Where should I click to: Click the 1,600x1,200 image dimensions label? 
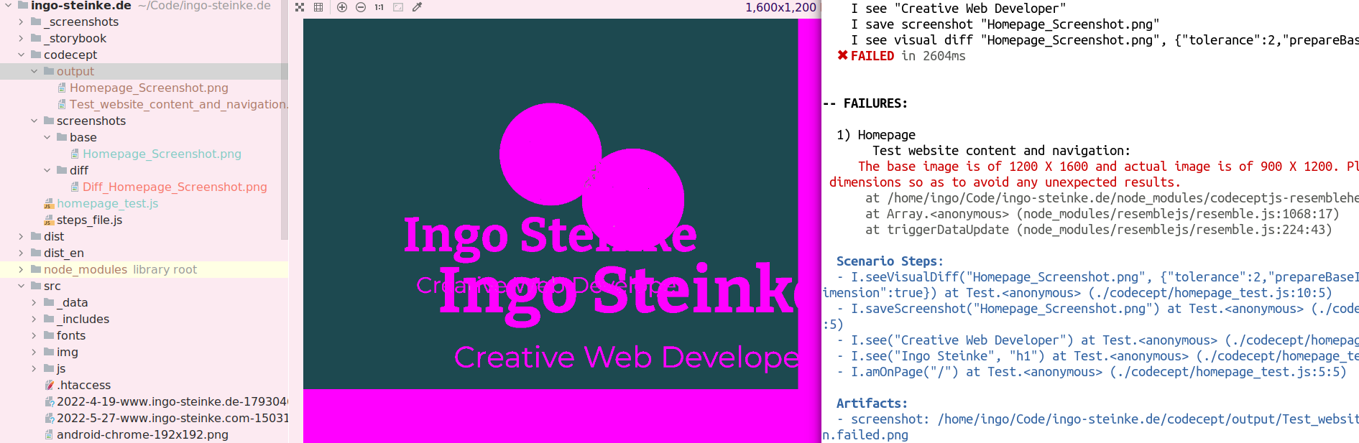point(780,7)
